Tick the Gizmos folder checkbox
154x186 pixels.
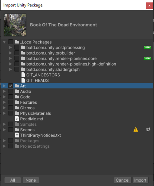[x=11, y=108]
